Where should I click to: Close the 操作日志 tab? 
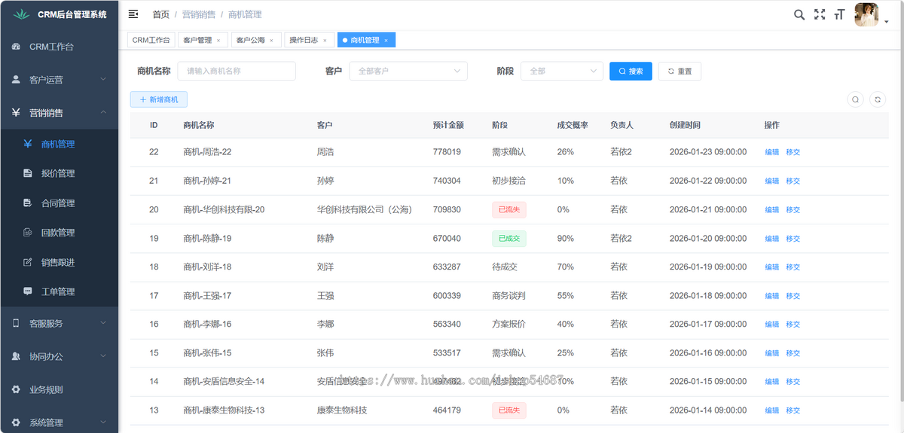[325, 41]
